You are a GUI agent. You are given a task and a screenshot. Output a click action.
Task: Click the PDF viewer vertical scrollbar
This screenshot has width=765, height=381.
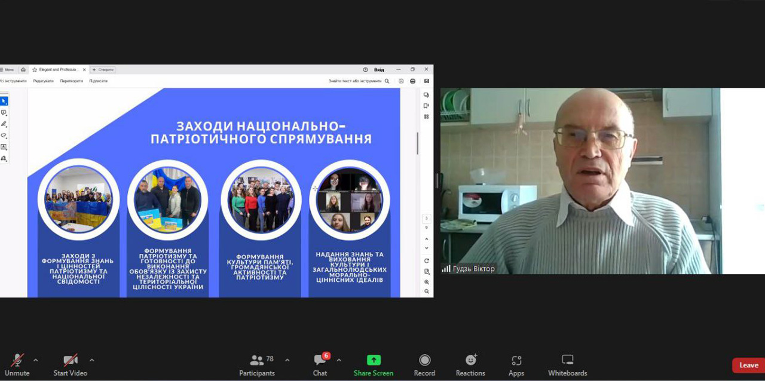tap(417, 143)
